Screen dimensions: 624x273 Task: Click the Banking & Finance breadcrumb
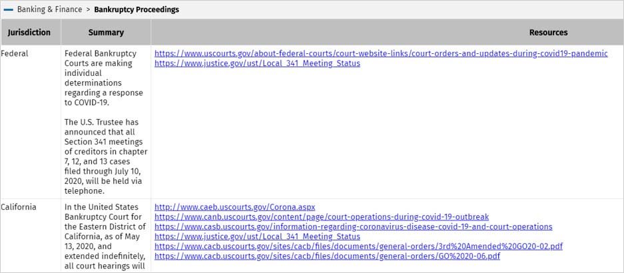(x=49, y=10)
